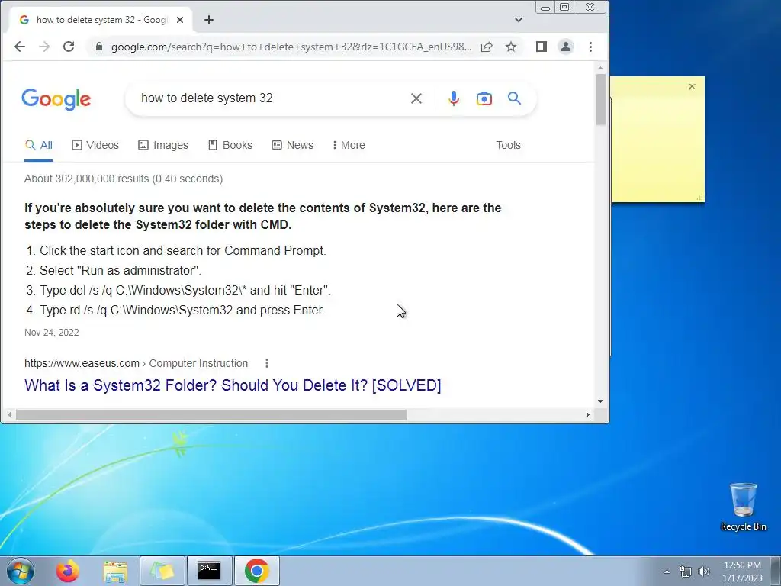Launch Firefox from taskbar
781x586 pixels.
click(x=68, y=571)
